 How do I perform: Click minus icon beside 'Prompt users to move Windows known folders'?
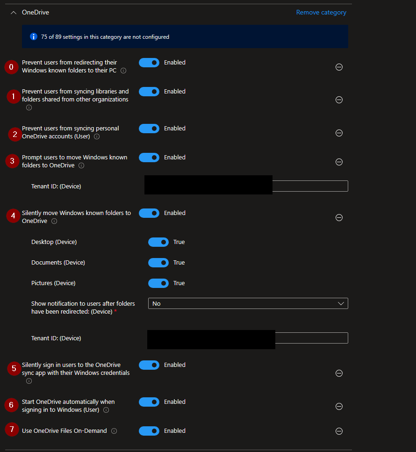click(339, 162)
